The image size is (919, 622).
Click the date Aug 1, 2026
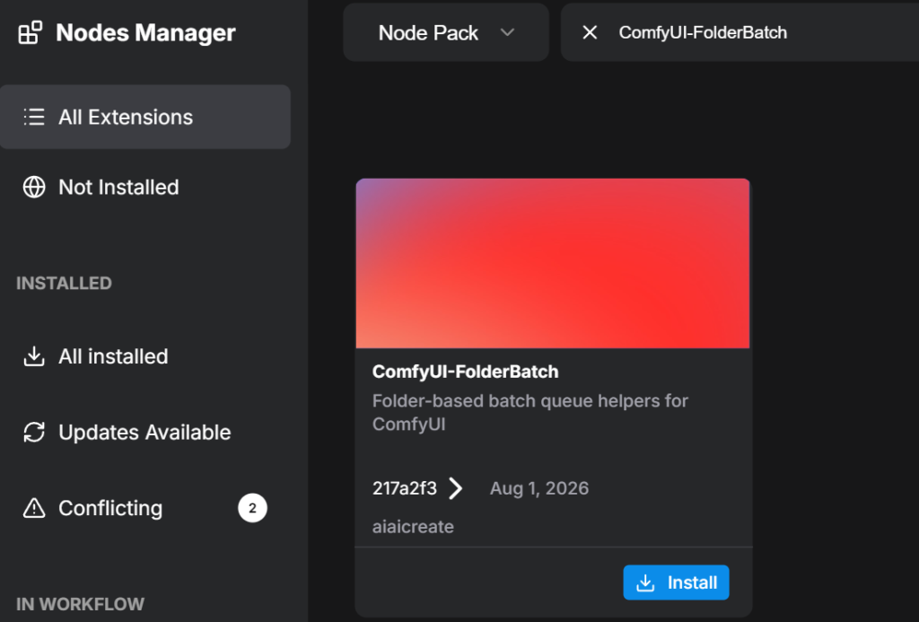[x=539, y=488]
